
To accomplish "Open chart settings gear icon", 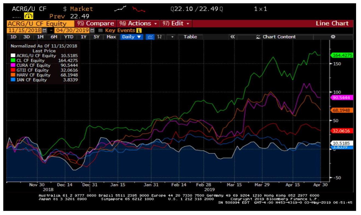I will click(333, 37).
